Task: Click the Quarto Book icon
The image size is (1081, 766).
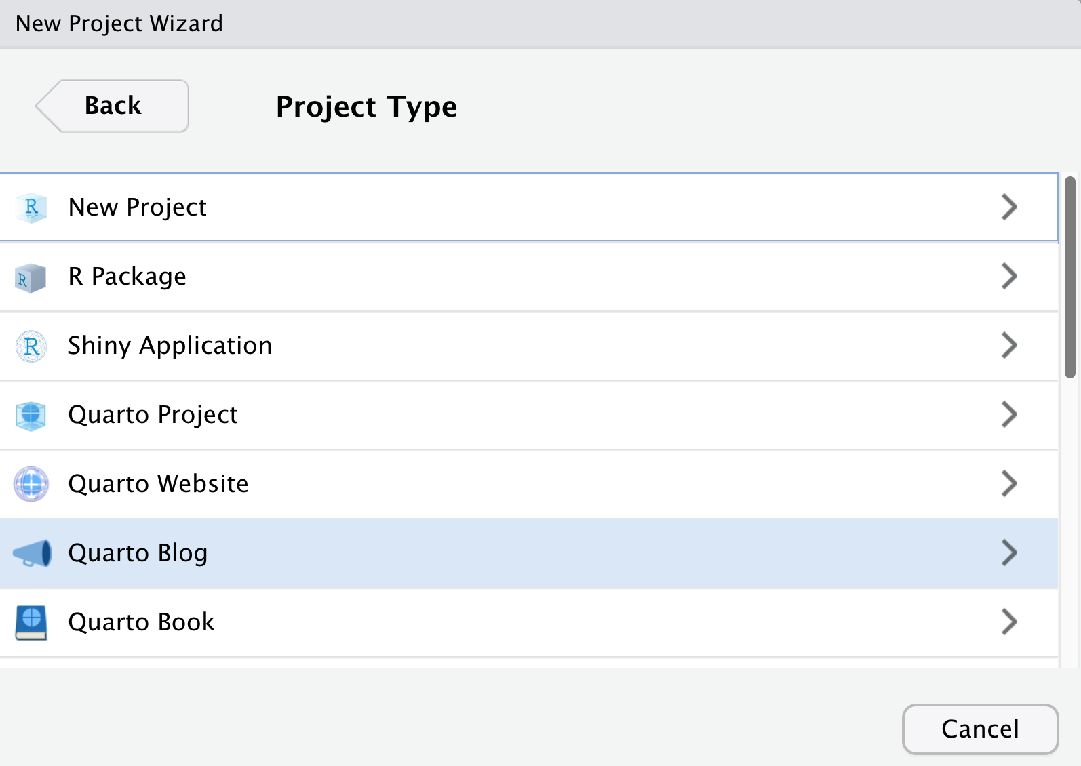Action: point(31,622)
